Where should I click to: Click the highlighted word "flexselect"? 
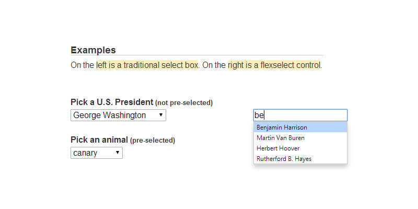pyautogui.click(x=277, y=65)
